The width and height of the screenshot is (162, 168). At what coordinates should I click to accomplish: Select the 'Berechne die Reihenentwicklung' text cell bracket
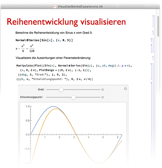pos(153,33)
